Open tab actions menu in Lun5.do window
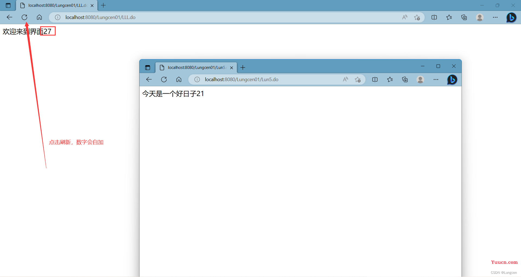 tap(148, 68)
